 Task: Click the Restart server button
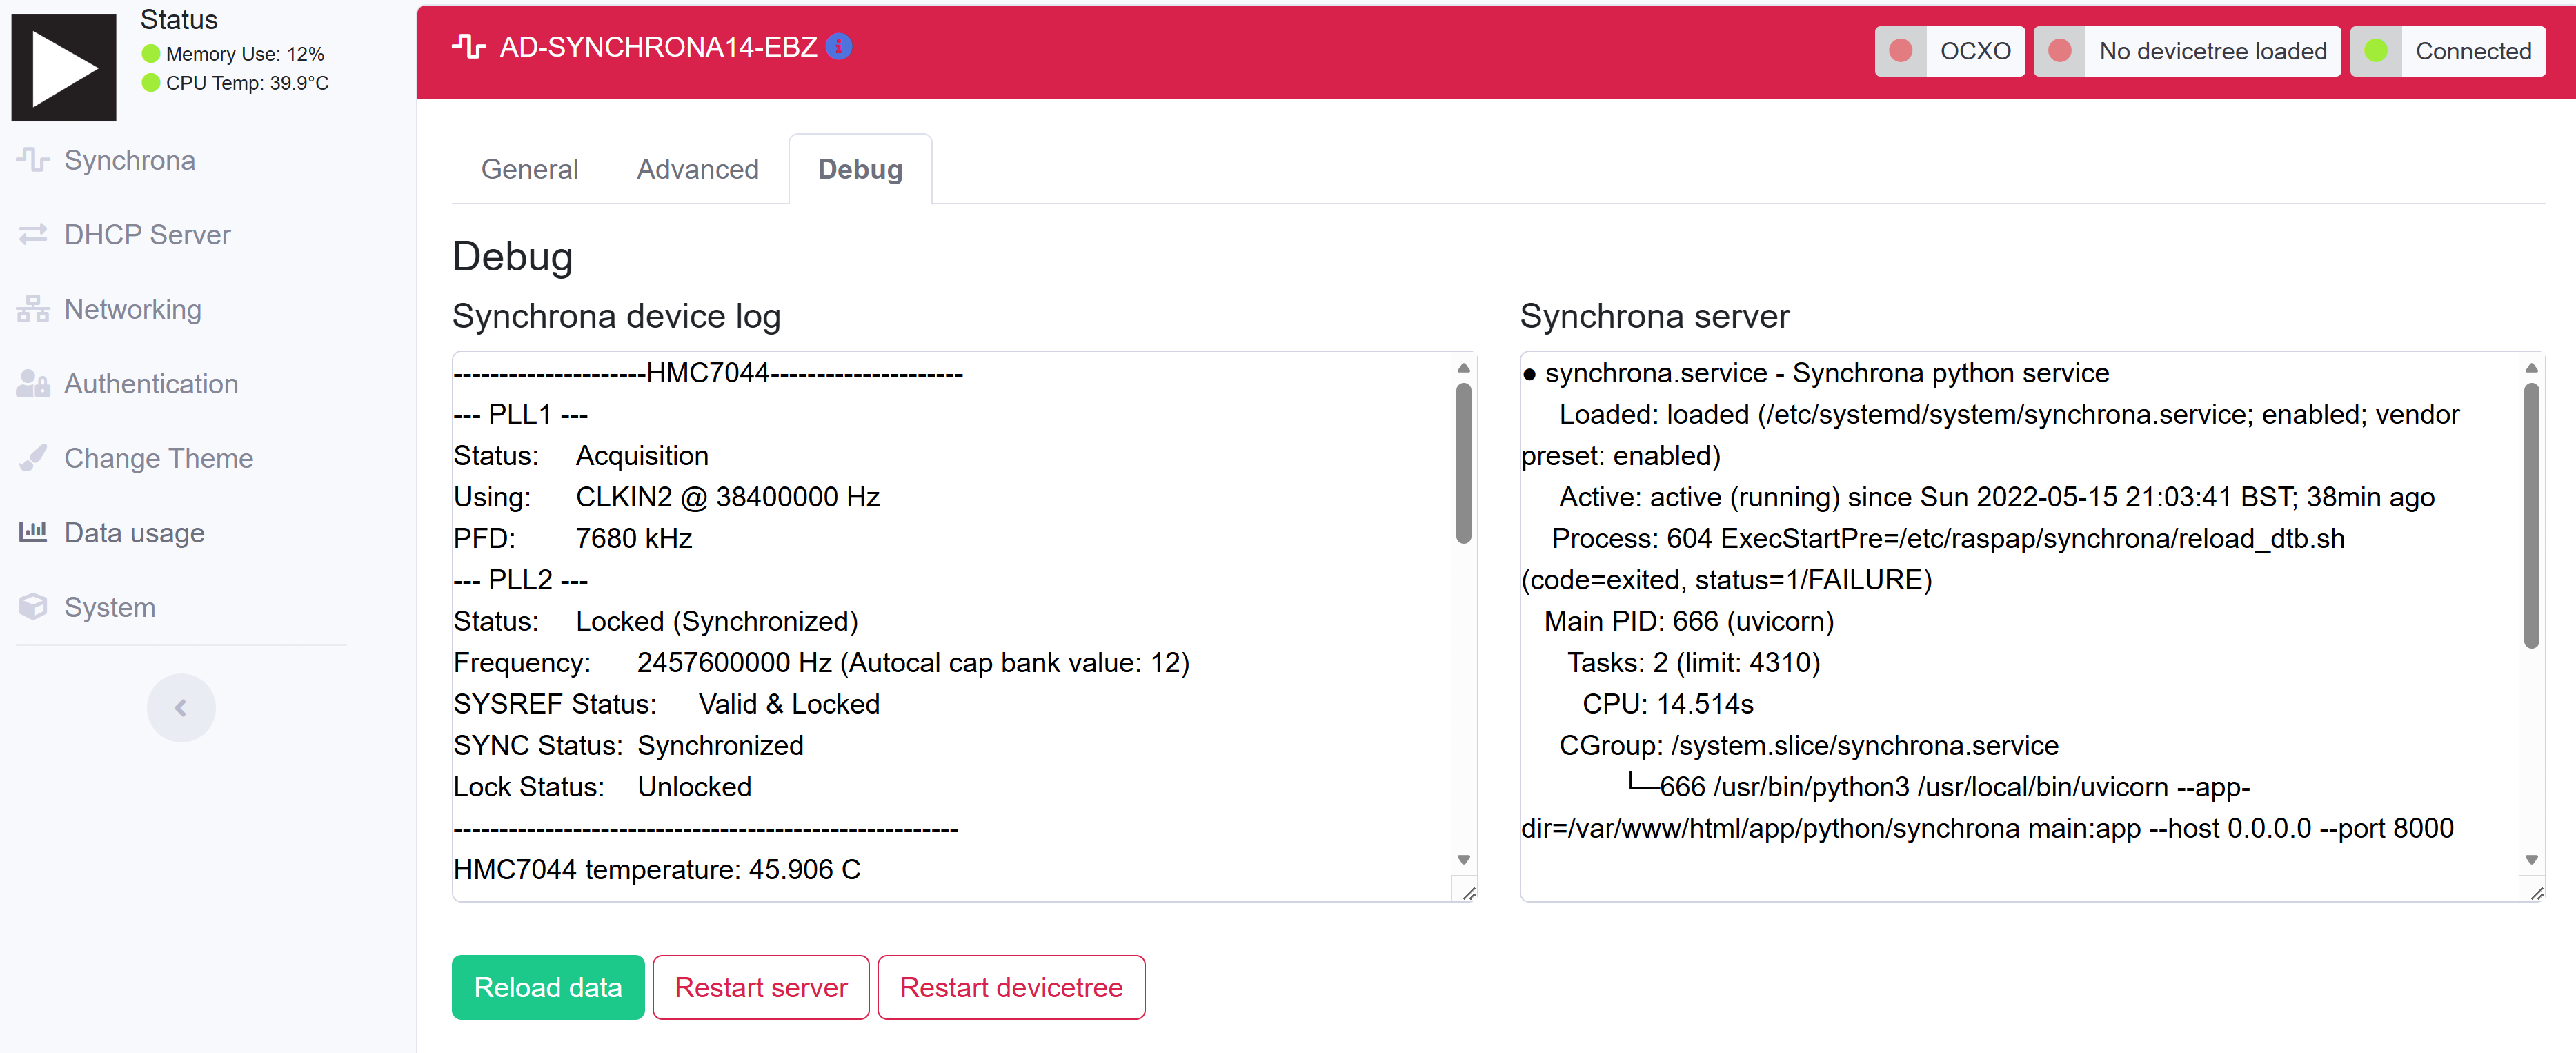[761, 987]
